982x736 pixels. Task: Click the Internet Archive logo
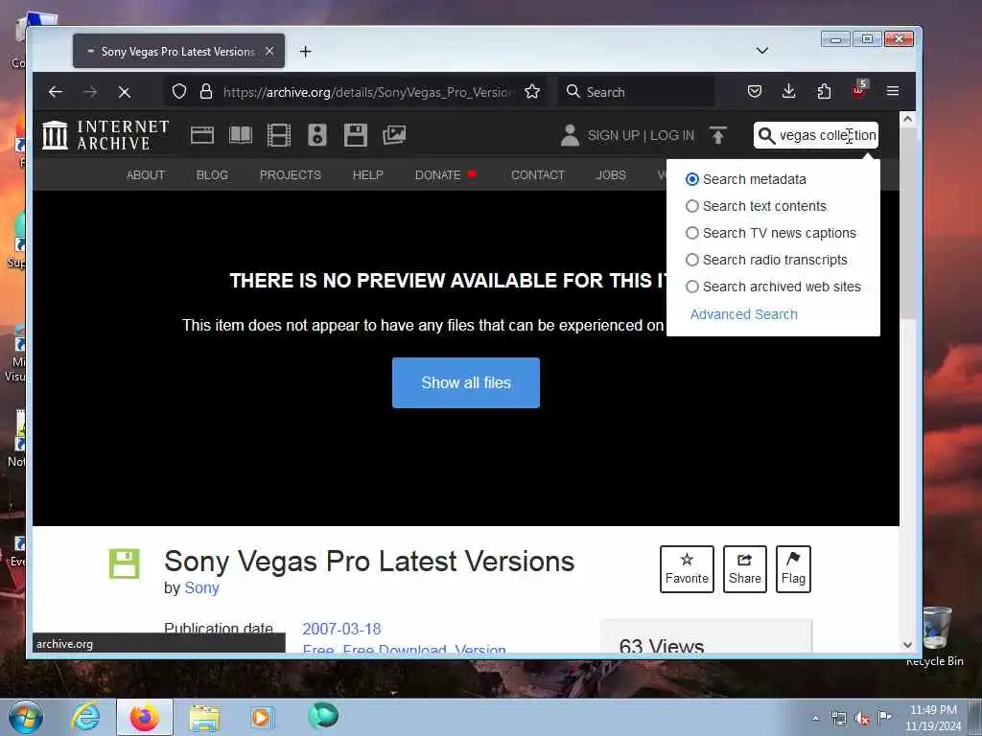(105, 135)
